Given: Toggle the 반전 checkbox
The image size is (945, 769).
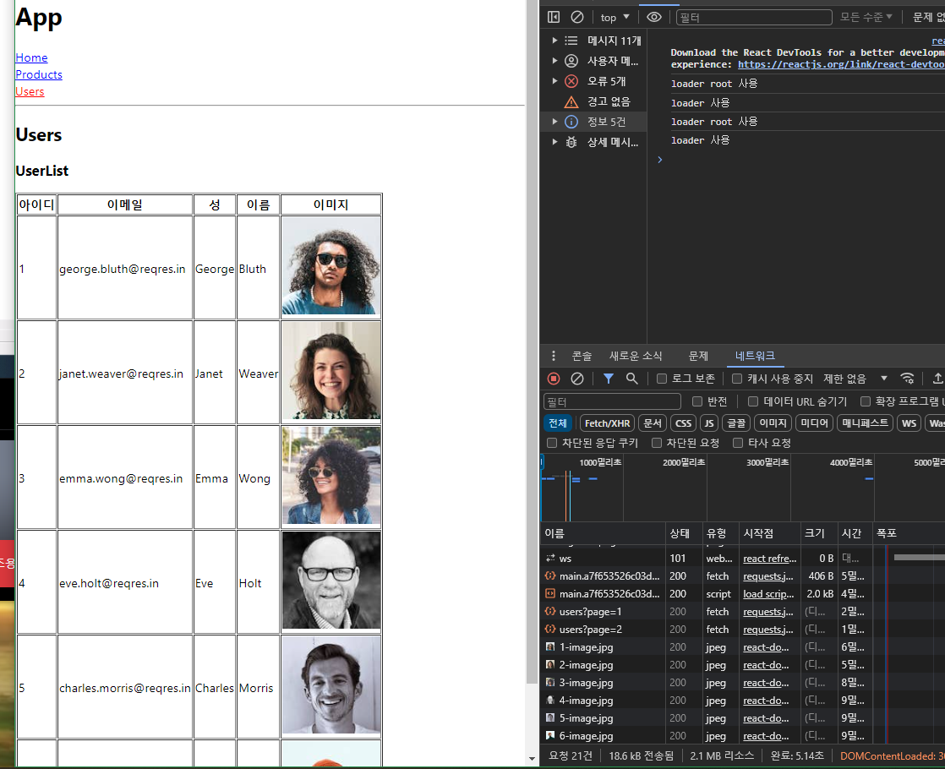Looking at the screenshot, I should coord(697,401).
